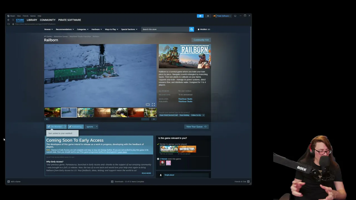Open the Browse dropdown
Viewport: 356px width, 200px height.
pos(48,29)
